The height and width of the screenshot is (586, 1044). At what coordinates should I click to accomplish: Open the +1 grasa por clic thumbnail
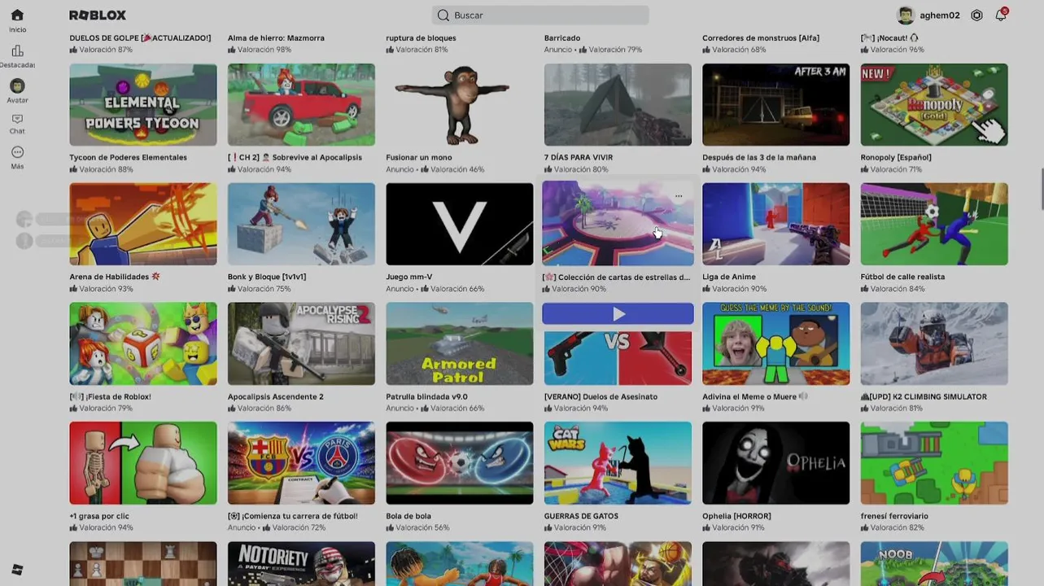pos(143,463)
